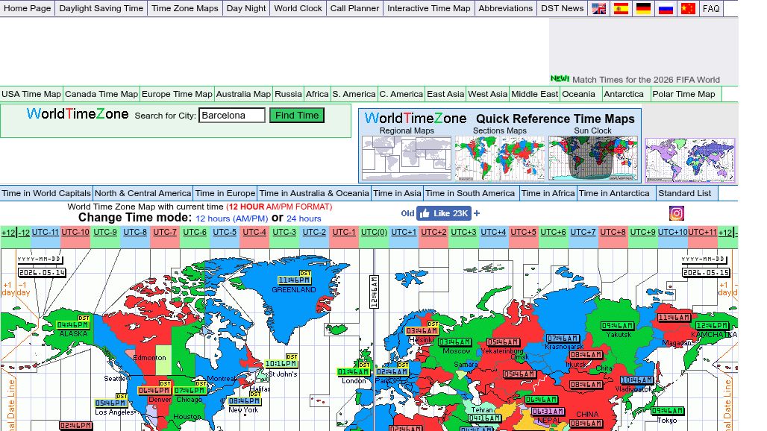767x431 pixels.
Task: Open the Regional Maps thumbnail
Action: pos(407,158)
